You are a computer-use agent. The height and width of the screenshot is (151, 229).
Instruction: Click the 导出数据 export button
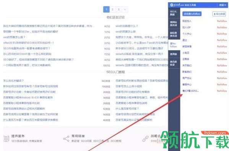pyautogui.click(x=219, y=14)
